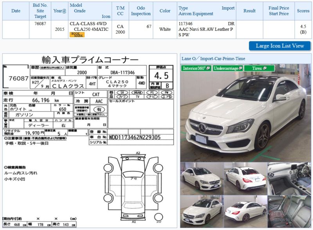Click the Final Price Start Price header
The width and height of the screenshot is (313, 230).
pyautogui.click(x=279, y=11)
